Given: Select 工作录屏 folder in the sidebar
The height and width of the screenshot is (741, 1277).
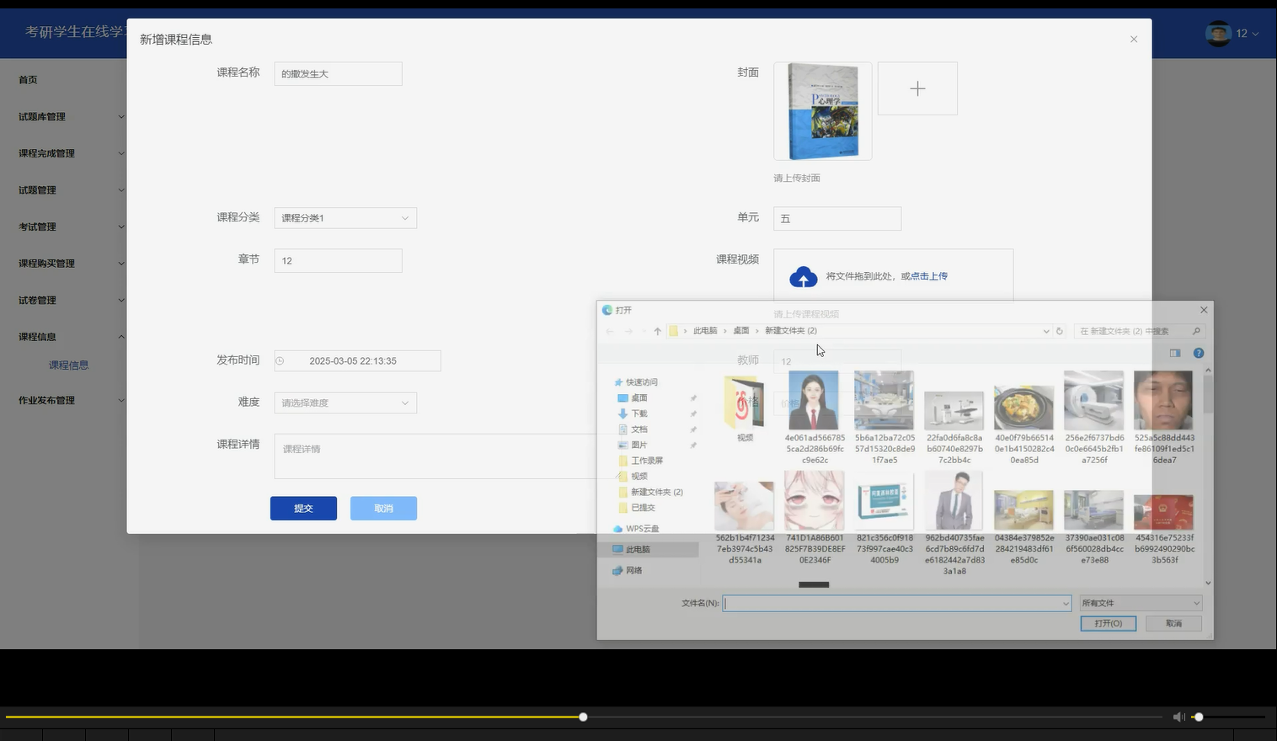Looking at the screenshot, I should (x=642, y=461).
